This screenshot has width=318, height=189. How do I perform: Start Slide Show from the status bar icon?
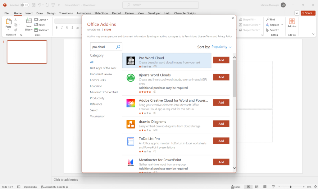pos(273,187)
